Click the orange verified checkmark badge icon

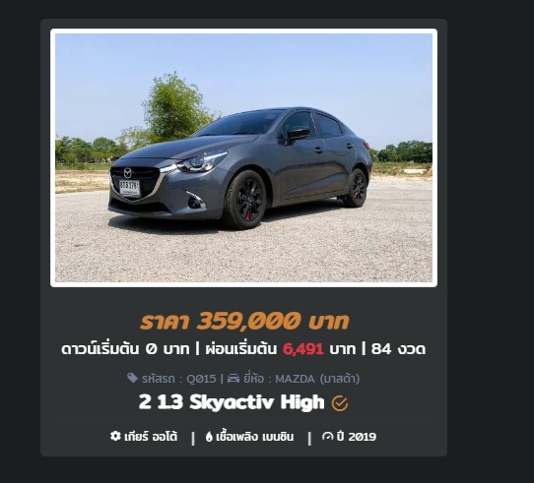tap(340, 403)
